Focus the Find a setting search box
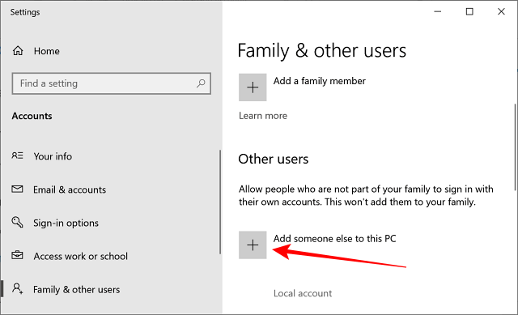 tap(112, 83)
